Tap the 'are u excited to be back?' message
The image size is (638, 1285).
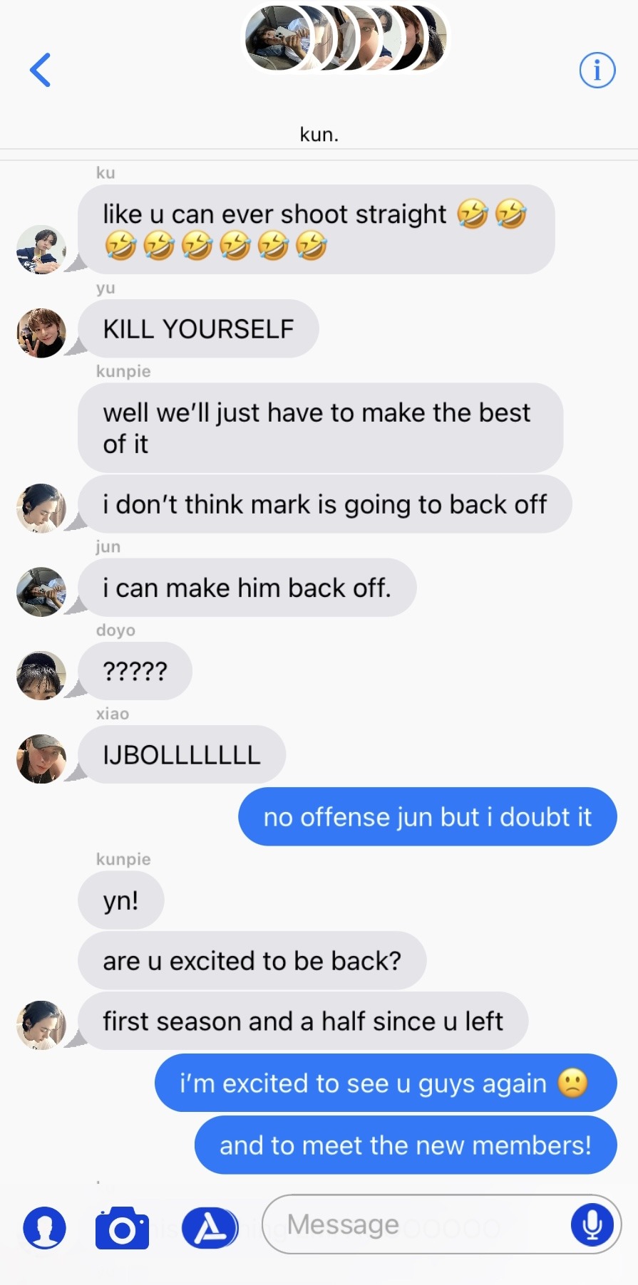pos(252,961)
